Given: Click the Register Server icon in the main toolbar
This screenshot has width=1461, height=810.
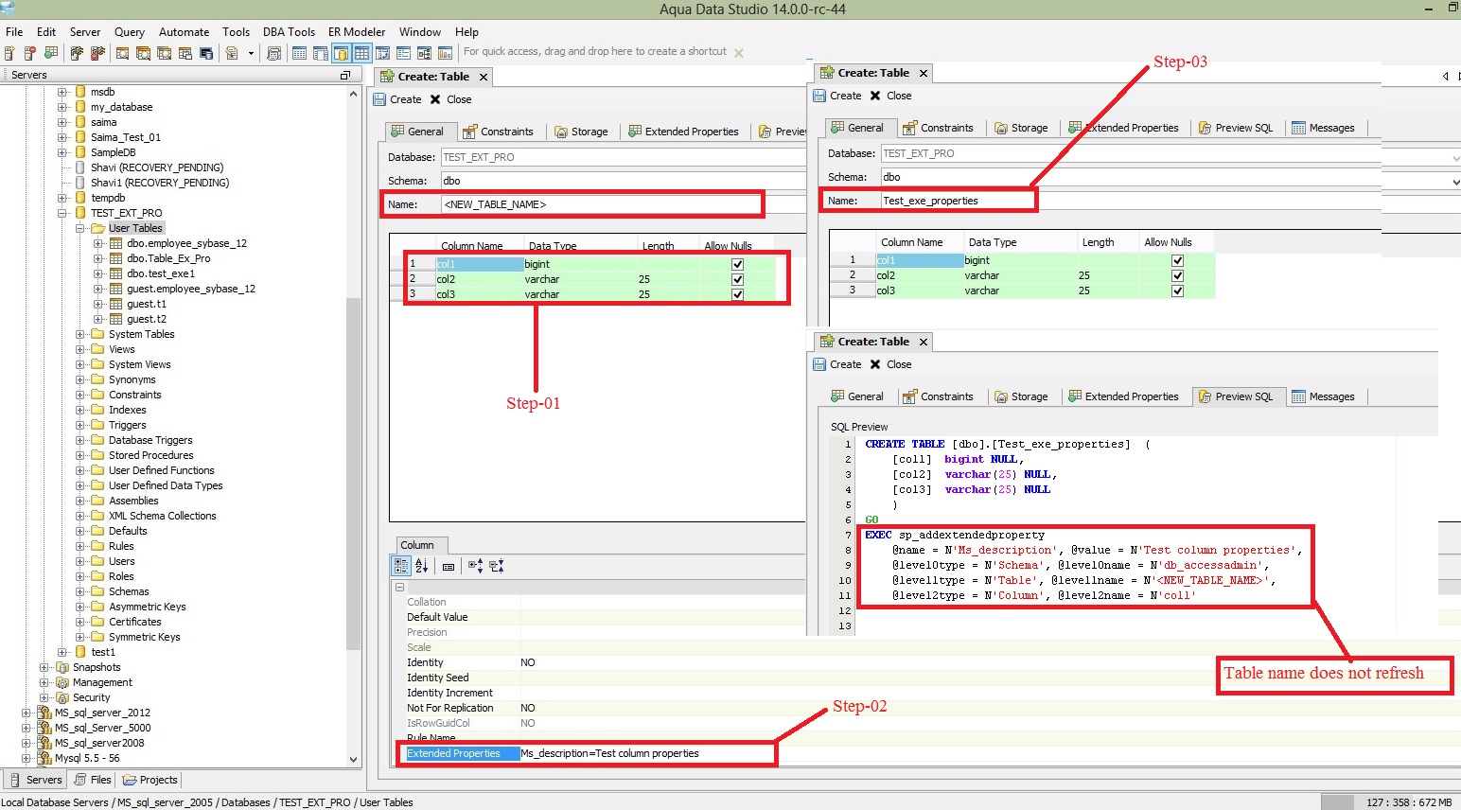Looking at the screenshot, I should 9,53.
